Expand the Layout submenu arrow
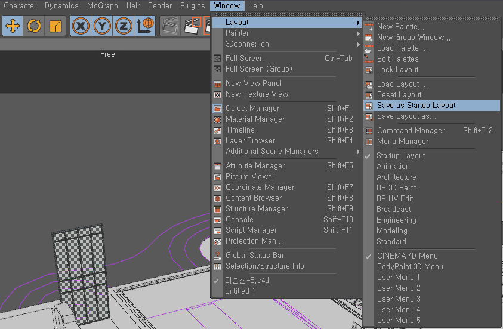Image resolution: width=503 pixels, height=329 pixels. point(358,23)
